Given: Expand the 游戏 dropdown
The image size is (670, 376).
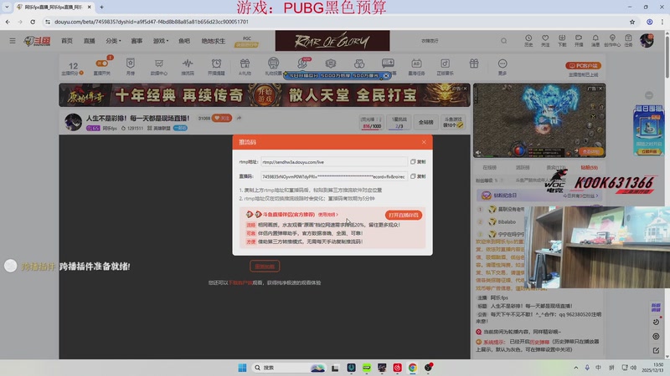Looking at the screenshot, I should pyautogui.click(x=161, y=41).
